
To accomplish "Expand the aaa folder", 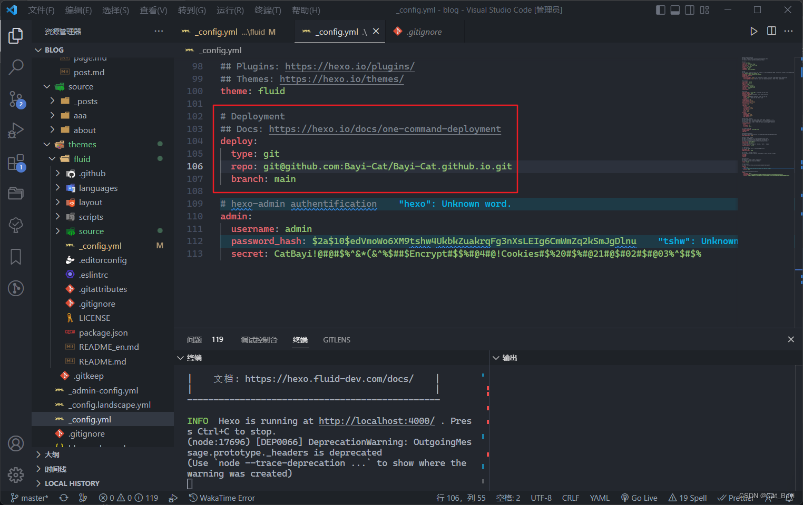I will click(x=103, y=115).
